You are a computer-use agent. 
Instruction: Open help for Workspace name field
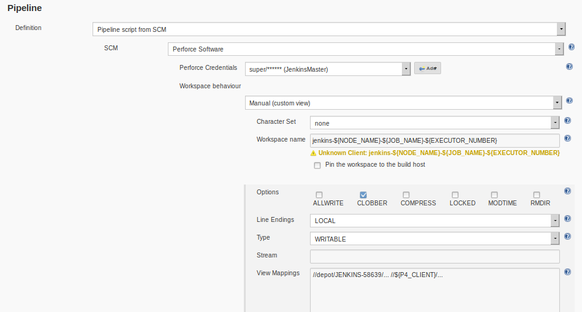point(567,139)
